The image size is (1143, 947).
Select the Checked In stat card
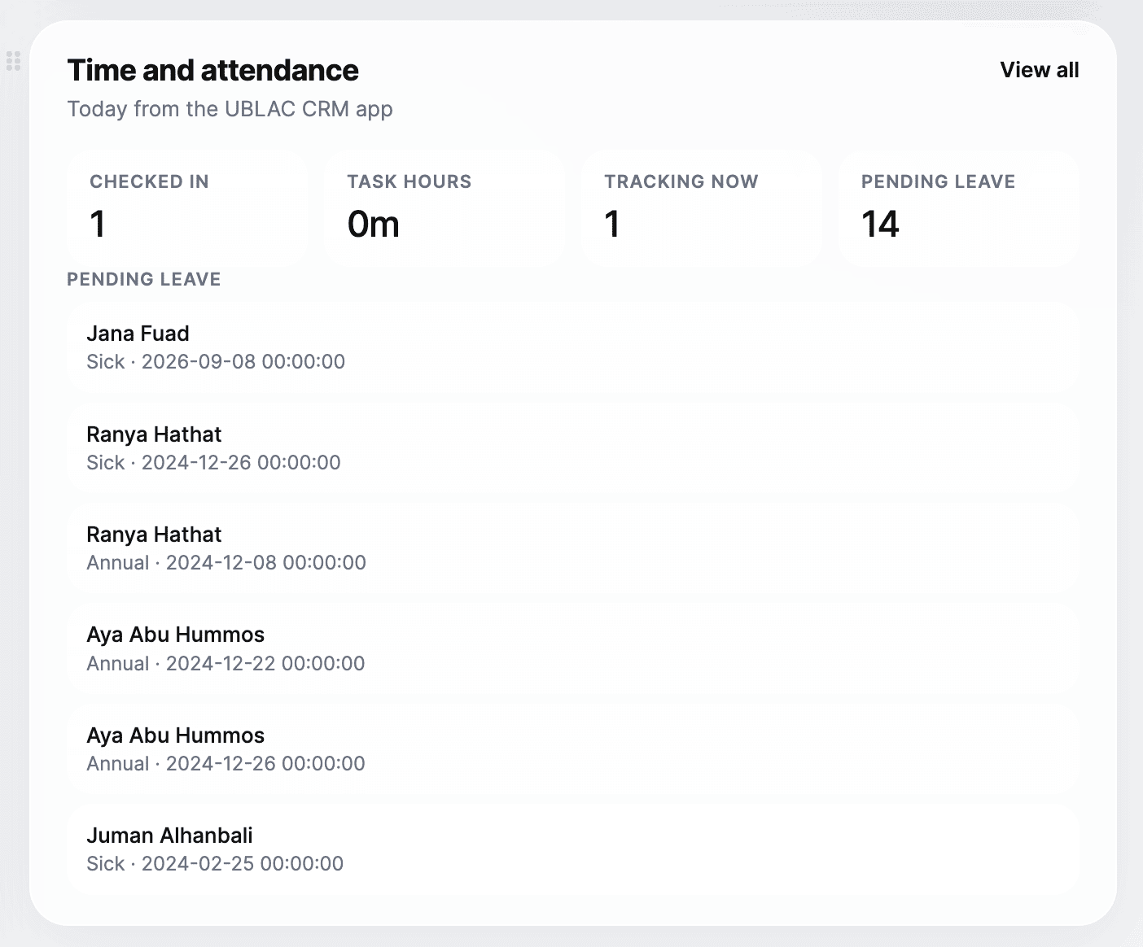click(x=187, y=208)
